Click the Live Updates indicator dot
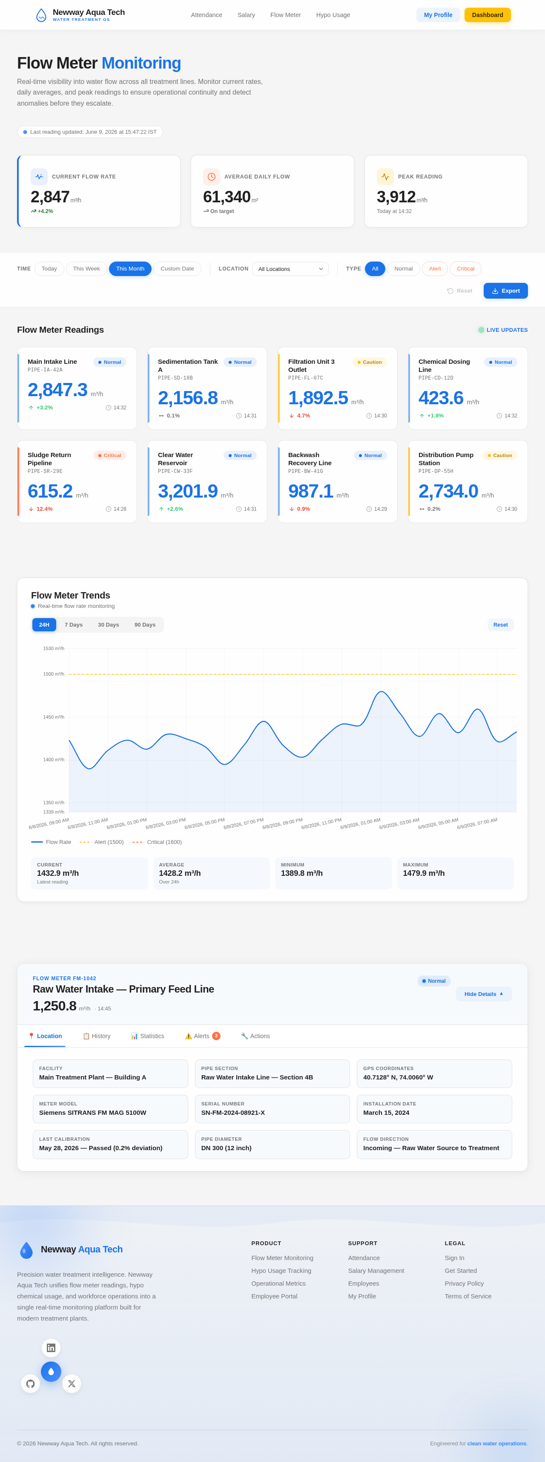545x1462 pixels. (481, 330)
